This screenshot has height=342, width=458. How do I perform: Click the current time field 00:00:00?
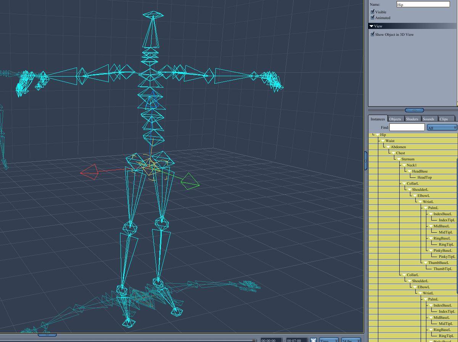271,340
